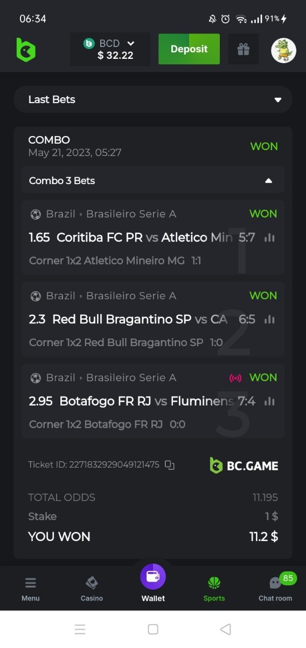Image resolution: width=306 pixels, height=648 pixels.
Task: Open the Menu tab
Action: 31,589
